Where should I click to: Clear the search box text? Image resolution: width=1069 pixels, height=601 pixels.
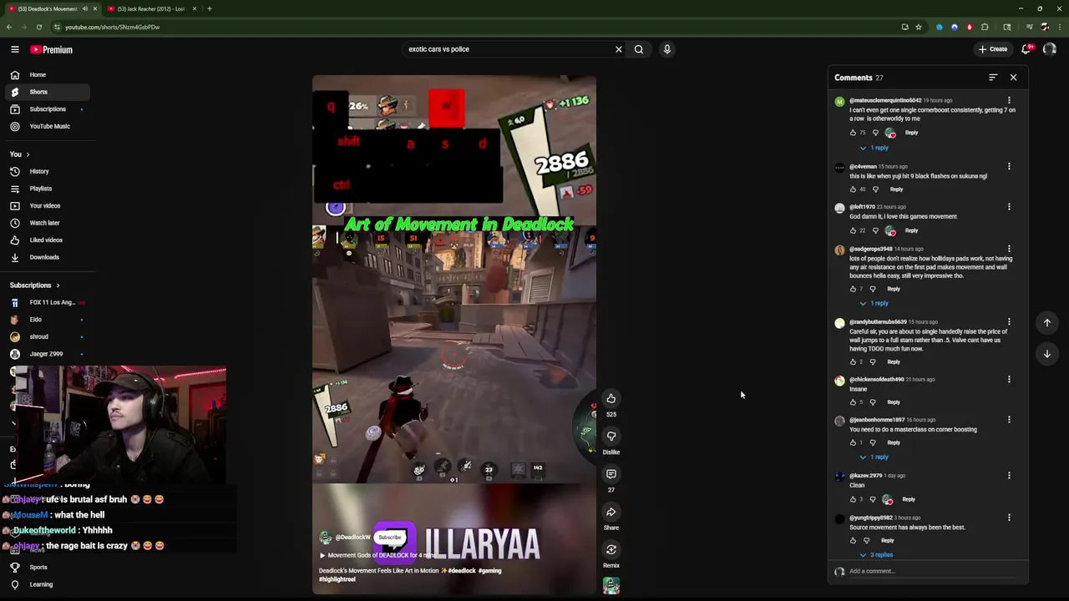point(619,49)
